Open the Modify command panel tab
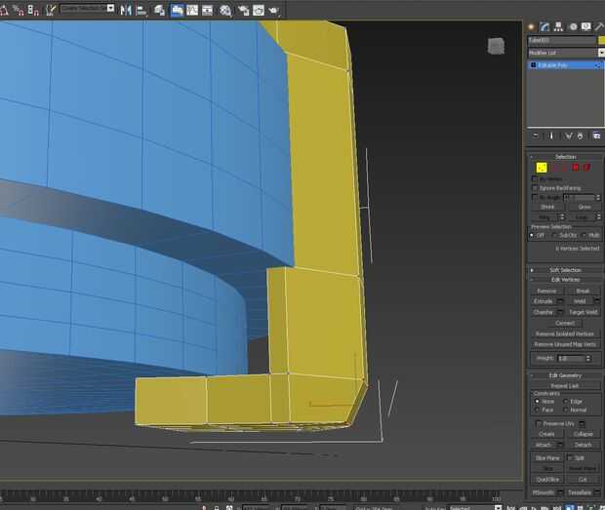Screen dimensions: 605x510 544,26
